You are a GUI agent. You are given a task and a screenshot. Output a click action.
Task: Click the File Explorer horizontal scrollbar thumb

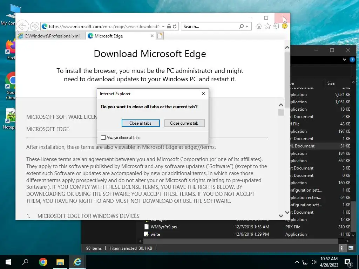point(241,241)
